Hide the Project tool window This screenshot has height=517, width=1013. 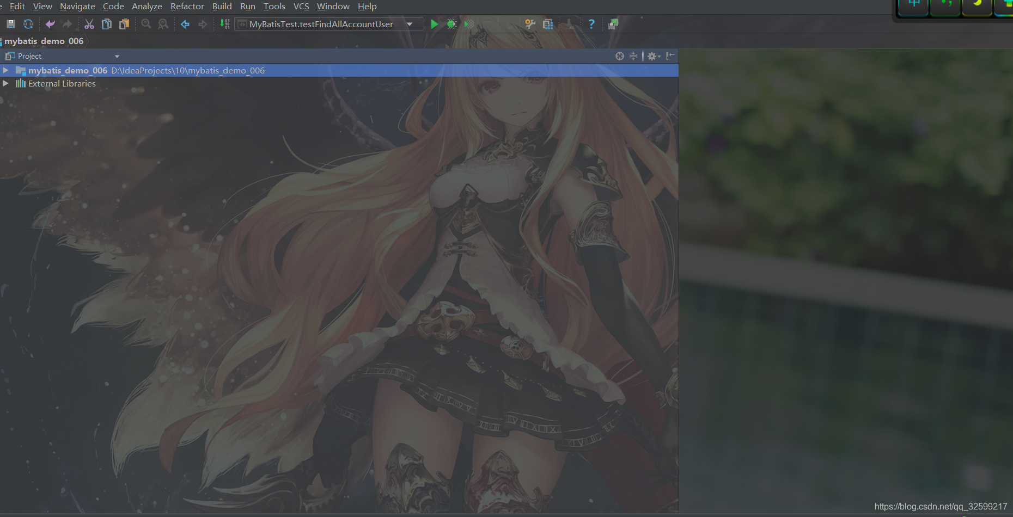[x=670, y=56]
